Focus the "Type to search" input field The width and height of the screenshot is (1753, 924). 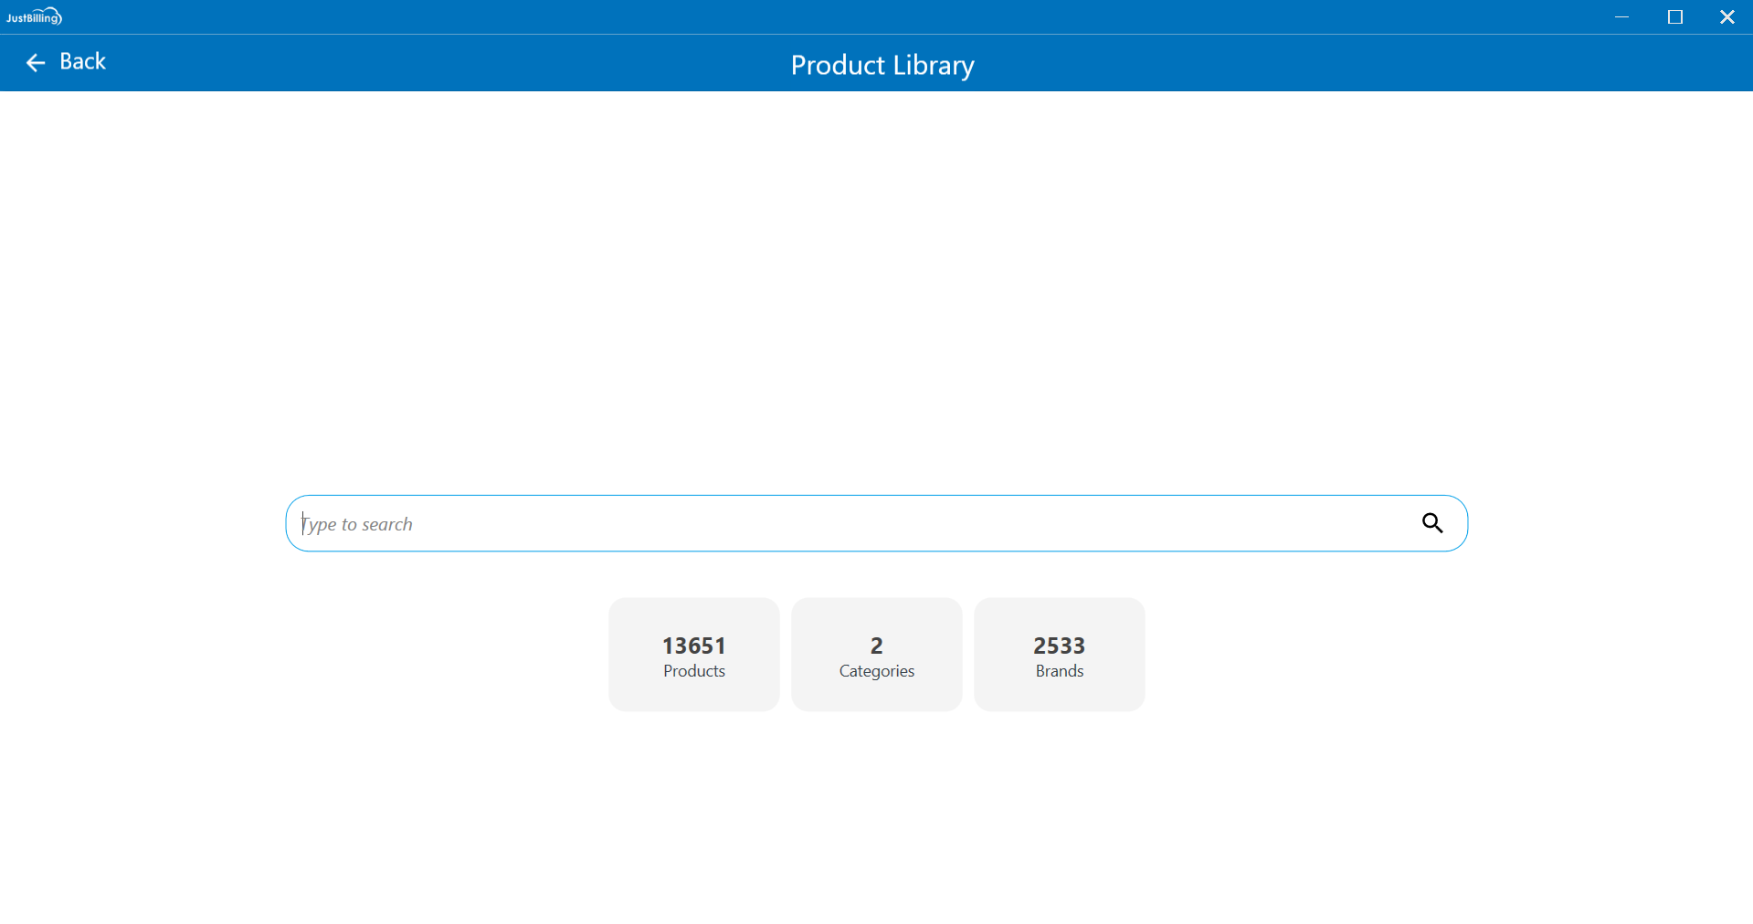point(850,523)
